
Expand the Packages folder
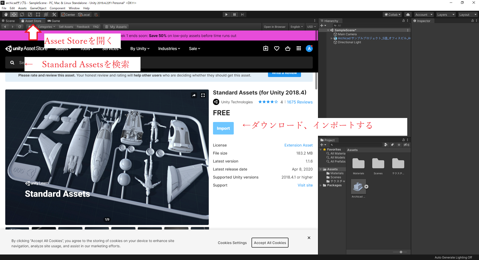[321, 185]
